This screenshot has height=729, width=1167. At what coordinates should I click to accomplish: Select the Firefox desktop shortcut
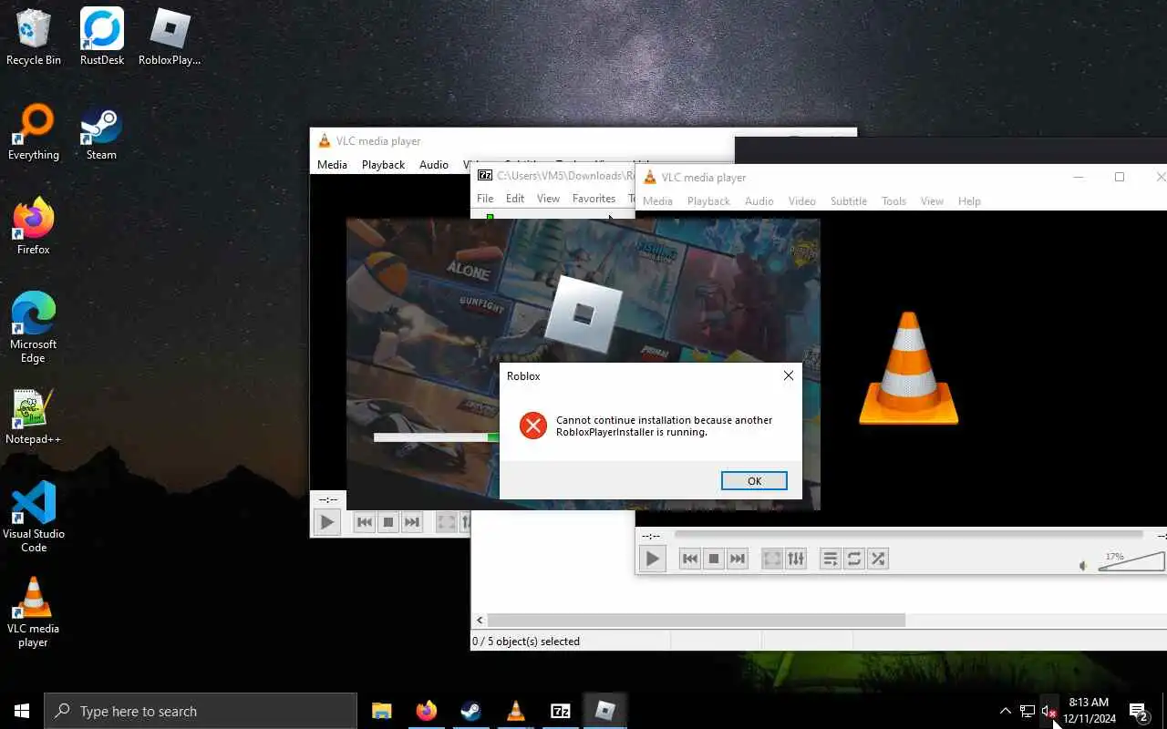click(34, 227)
